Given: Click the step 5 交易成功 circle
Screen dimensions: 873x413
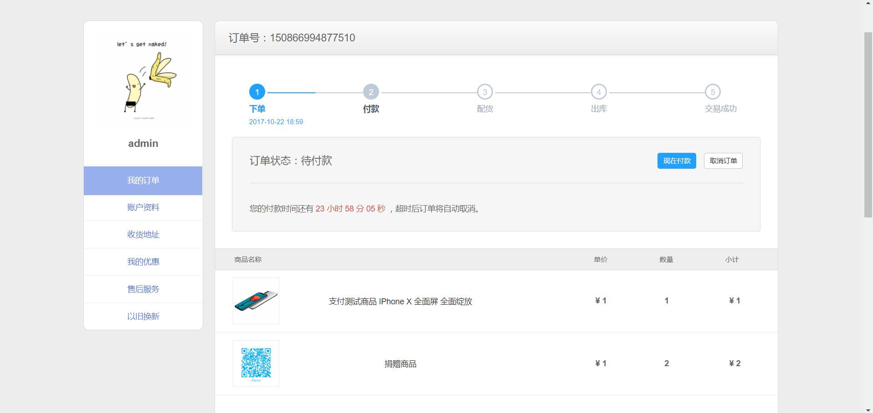Looking at the screenshot, I should (x=713, y=92).
